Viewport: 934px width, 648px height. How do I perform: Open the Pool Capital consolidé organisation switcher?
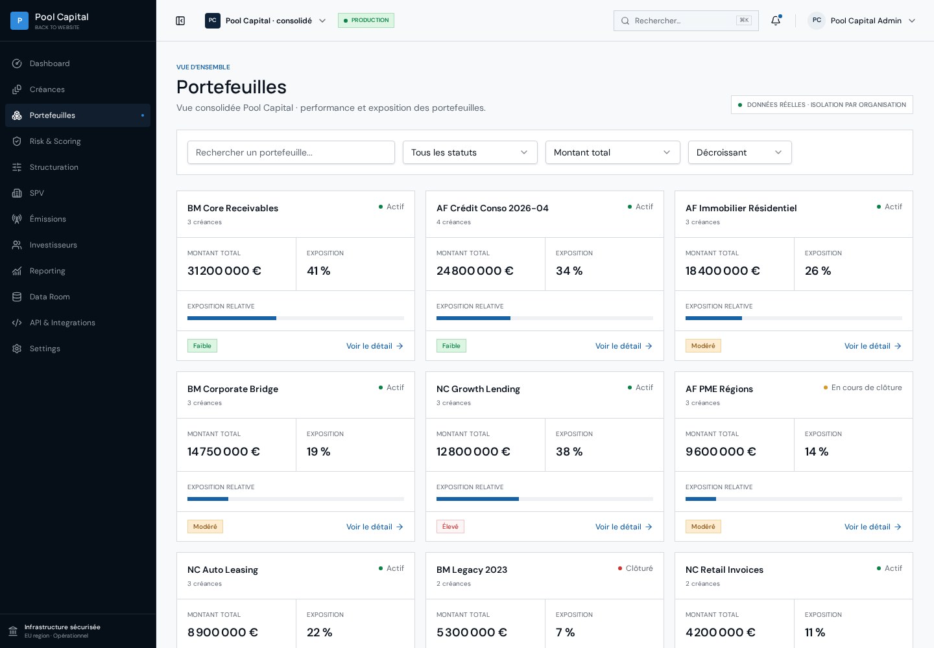pyautogui.click(x=266, y=21)
